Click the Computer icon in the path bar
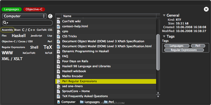 59,102
